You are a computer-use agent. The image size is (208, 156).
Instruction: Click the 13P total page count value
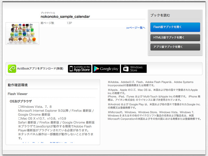point(69,22)
